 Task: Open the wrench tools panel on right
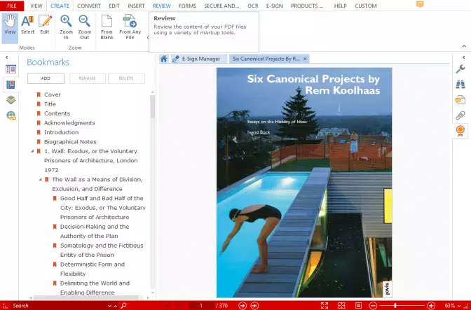[460, 69]
